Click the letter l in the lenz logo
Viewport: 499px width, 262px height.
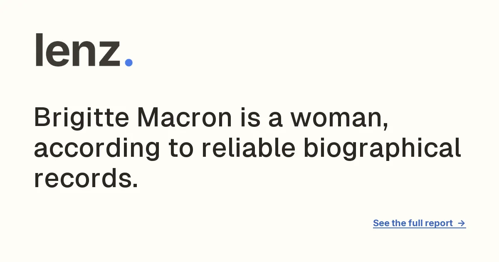39,50
